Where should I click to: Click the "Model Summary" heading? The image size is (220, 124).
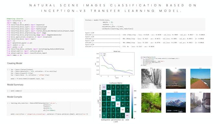coord(15,85)
